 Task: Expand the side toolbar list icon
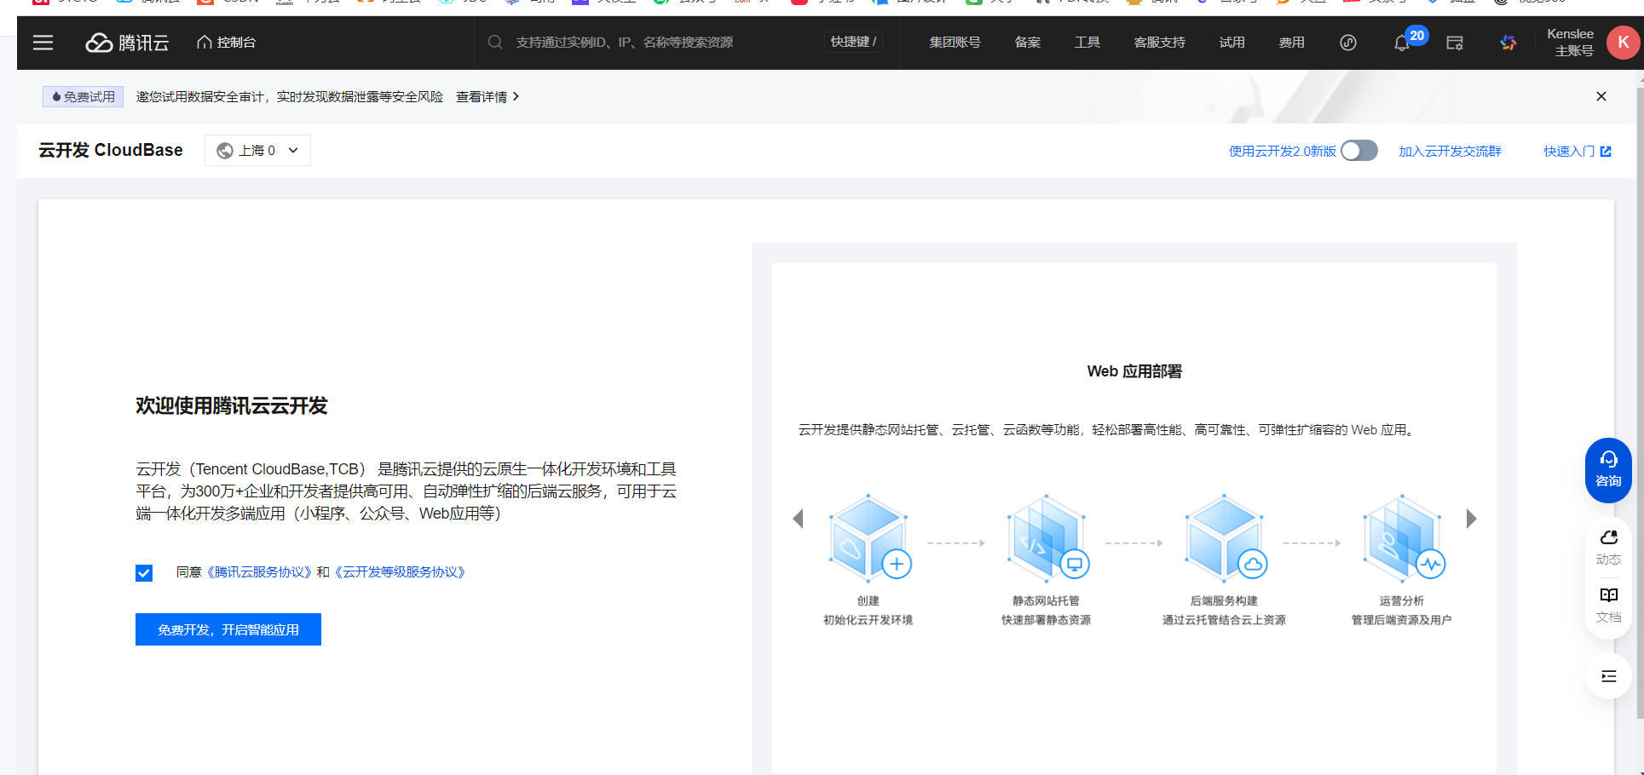1608,676
